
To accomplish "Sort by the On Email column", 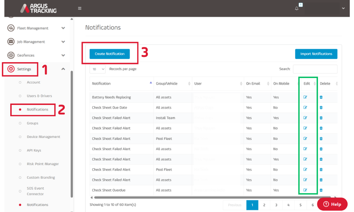I will tap(258, 84).
